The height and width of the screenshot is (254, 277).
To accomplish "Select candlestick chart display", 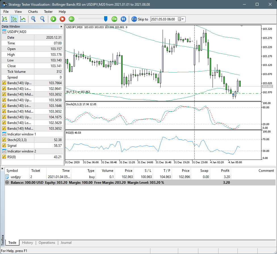I will [x=14, y=19].
